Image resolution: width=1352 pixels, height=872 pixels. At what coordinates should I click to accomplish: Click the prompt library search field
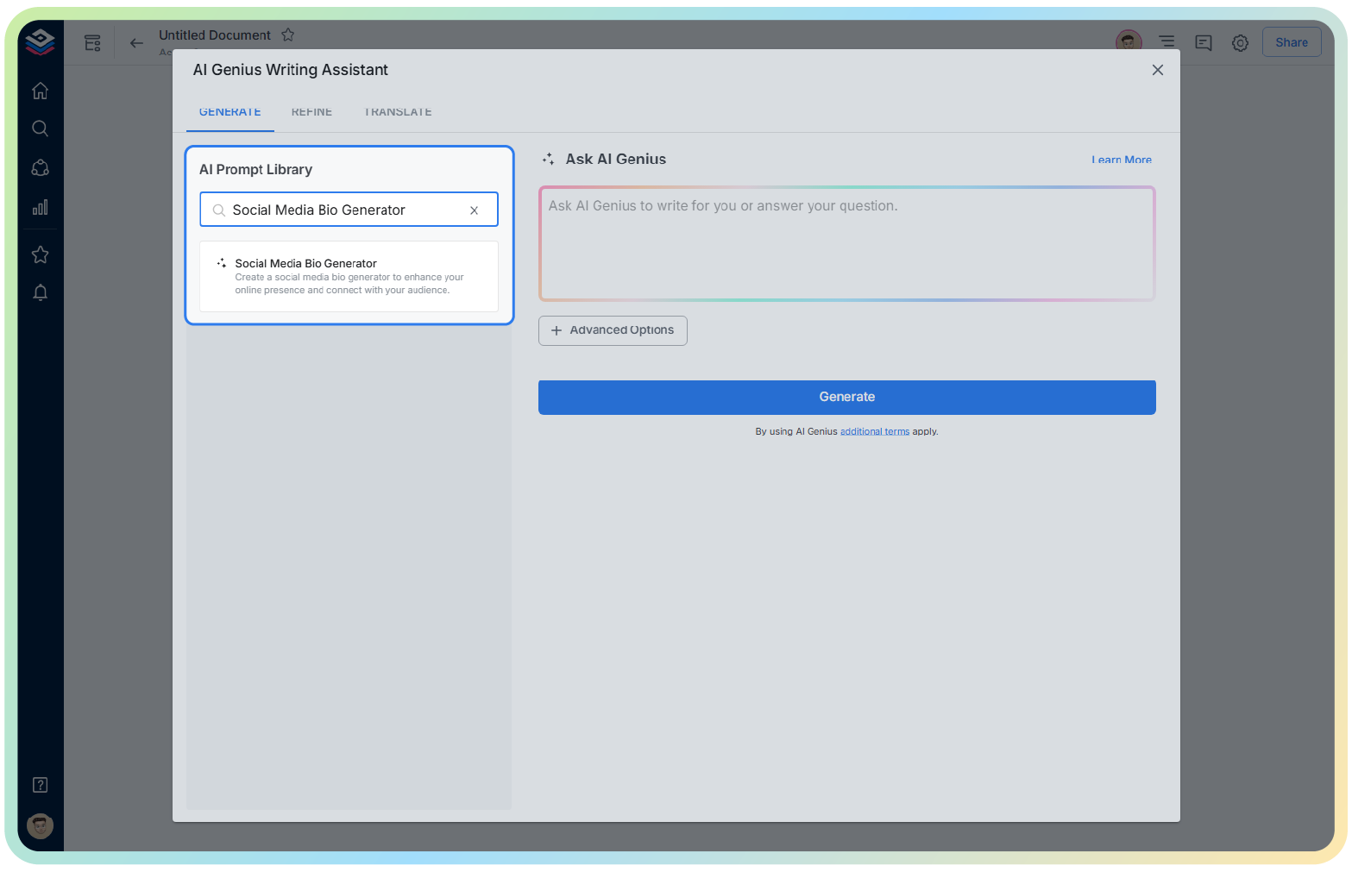coord(349,210)
